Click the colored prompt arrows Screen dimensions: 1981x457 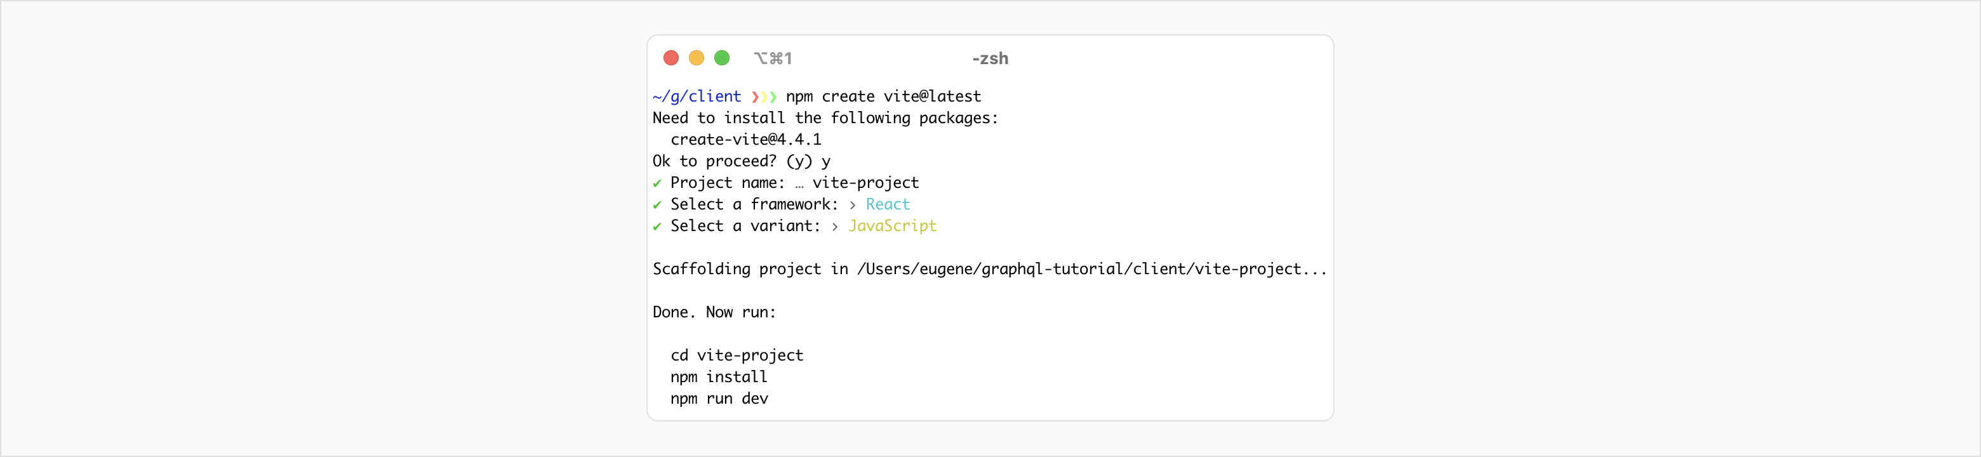[764, 97]
